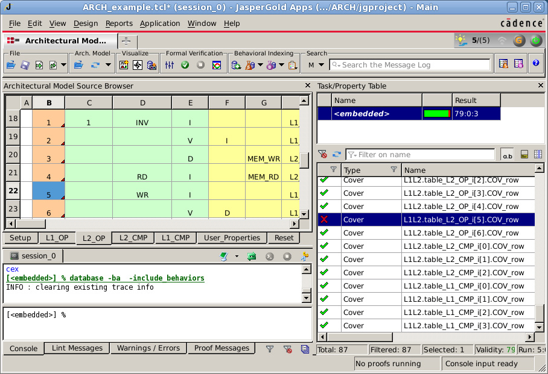Open the Arch. Model dropdown arrow
The width and height of the screenshot is (548, 374).
(108, 65)
